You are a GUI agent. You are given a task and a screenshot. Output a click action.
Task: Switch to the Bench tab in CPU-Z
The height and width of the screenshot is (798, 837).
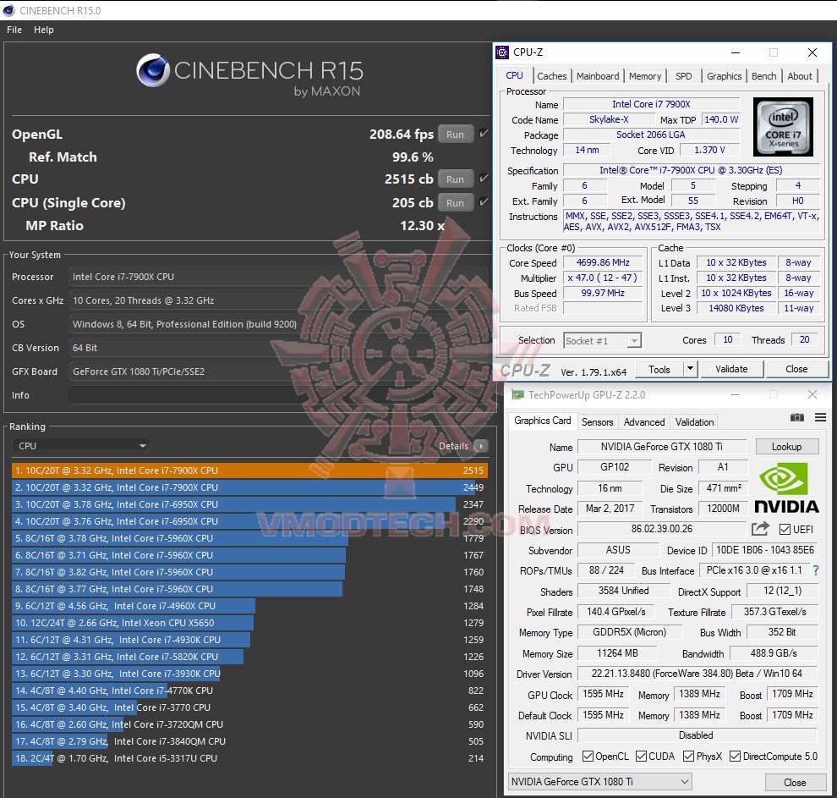point(764,76)
